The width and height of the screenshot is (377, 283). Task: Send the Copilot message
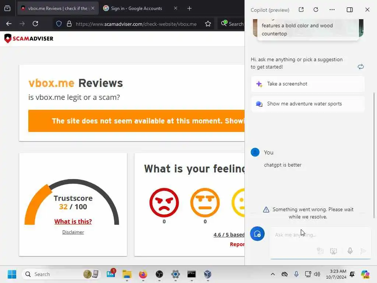[363, 251]
